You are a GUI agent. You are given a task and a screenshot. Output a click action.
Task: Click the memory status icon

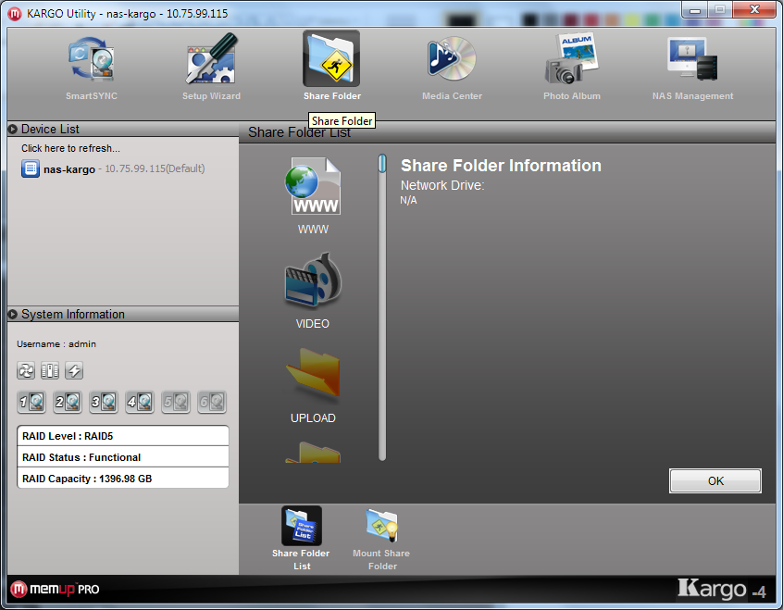(x=50, y=370)
